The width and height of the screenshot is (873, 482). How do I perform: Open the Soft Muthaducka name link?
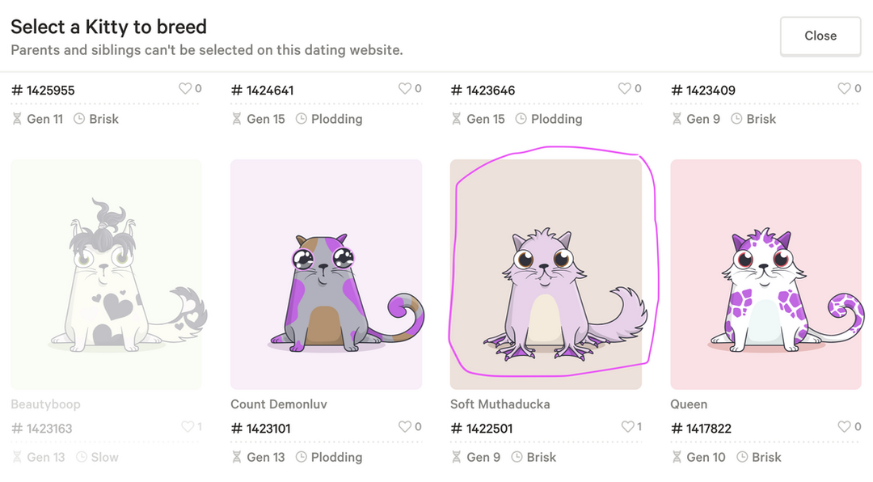pyautogui.click(x=500, y=404)
